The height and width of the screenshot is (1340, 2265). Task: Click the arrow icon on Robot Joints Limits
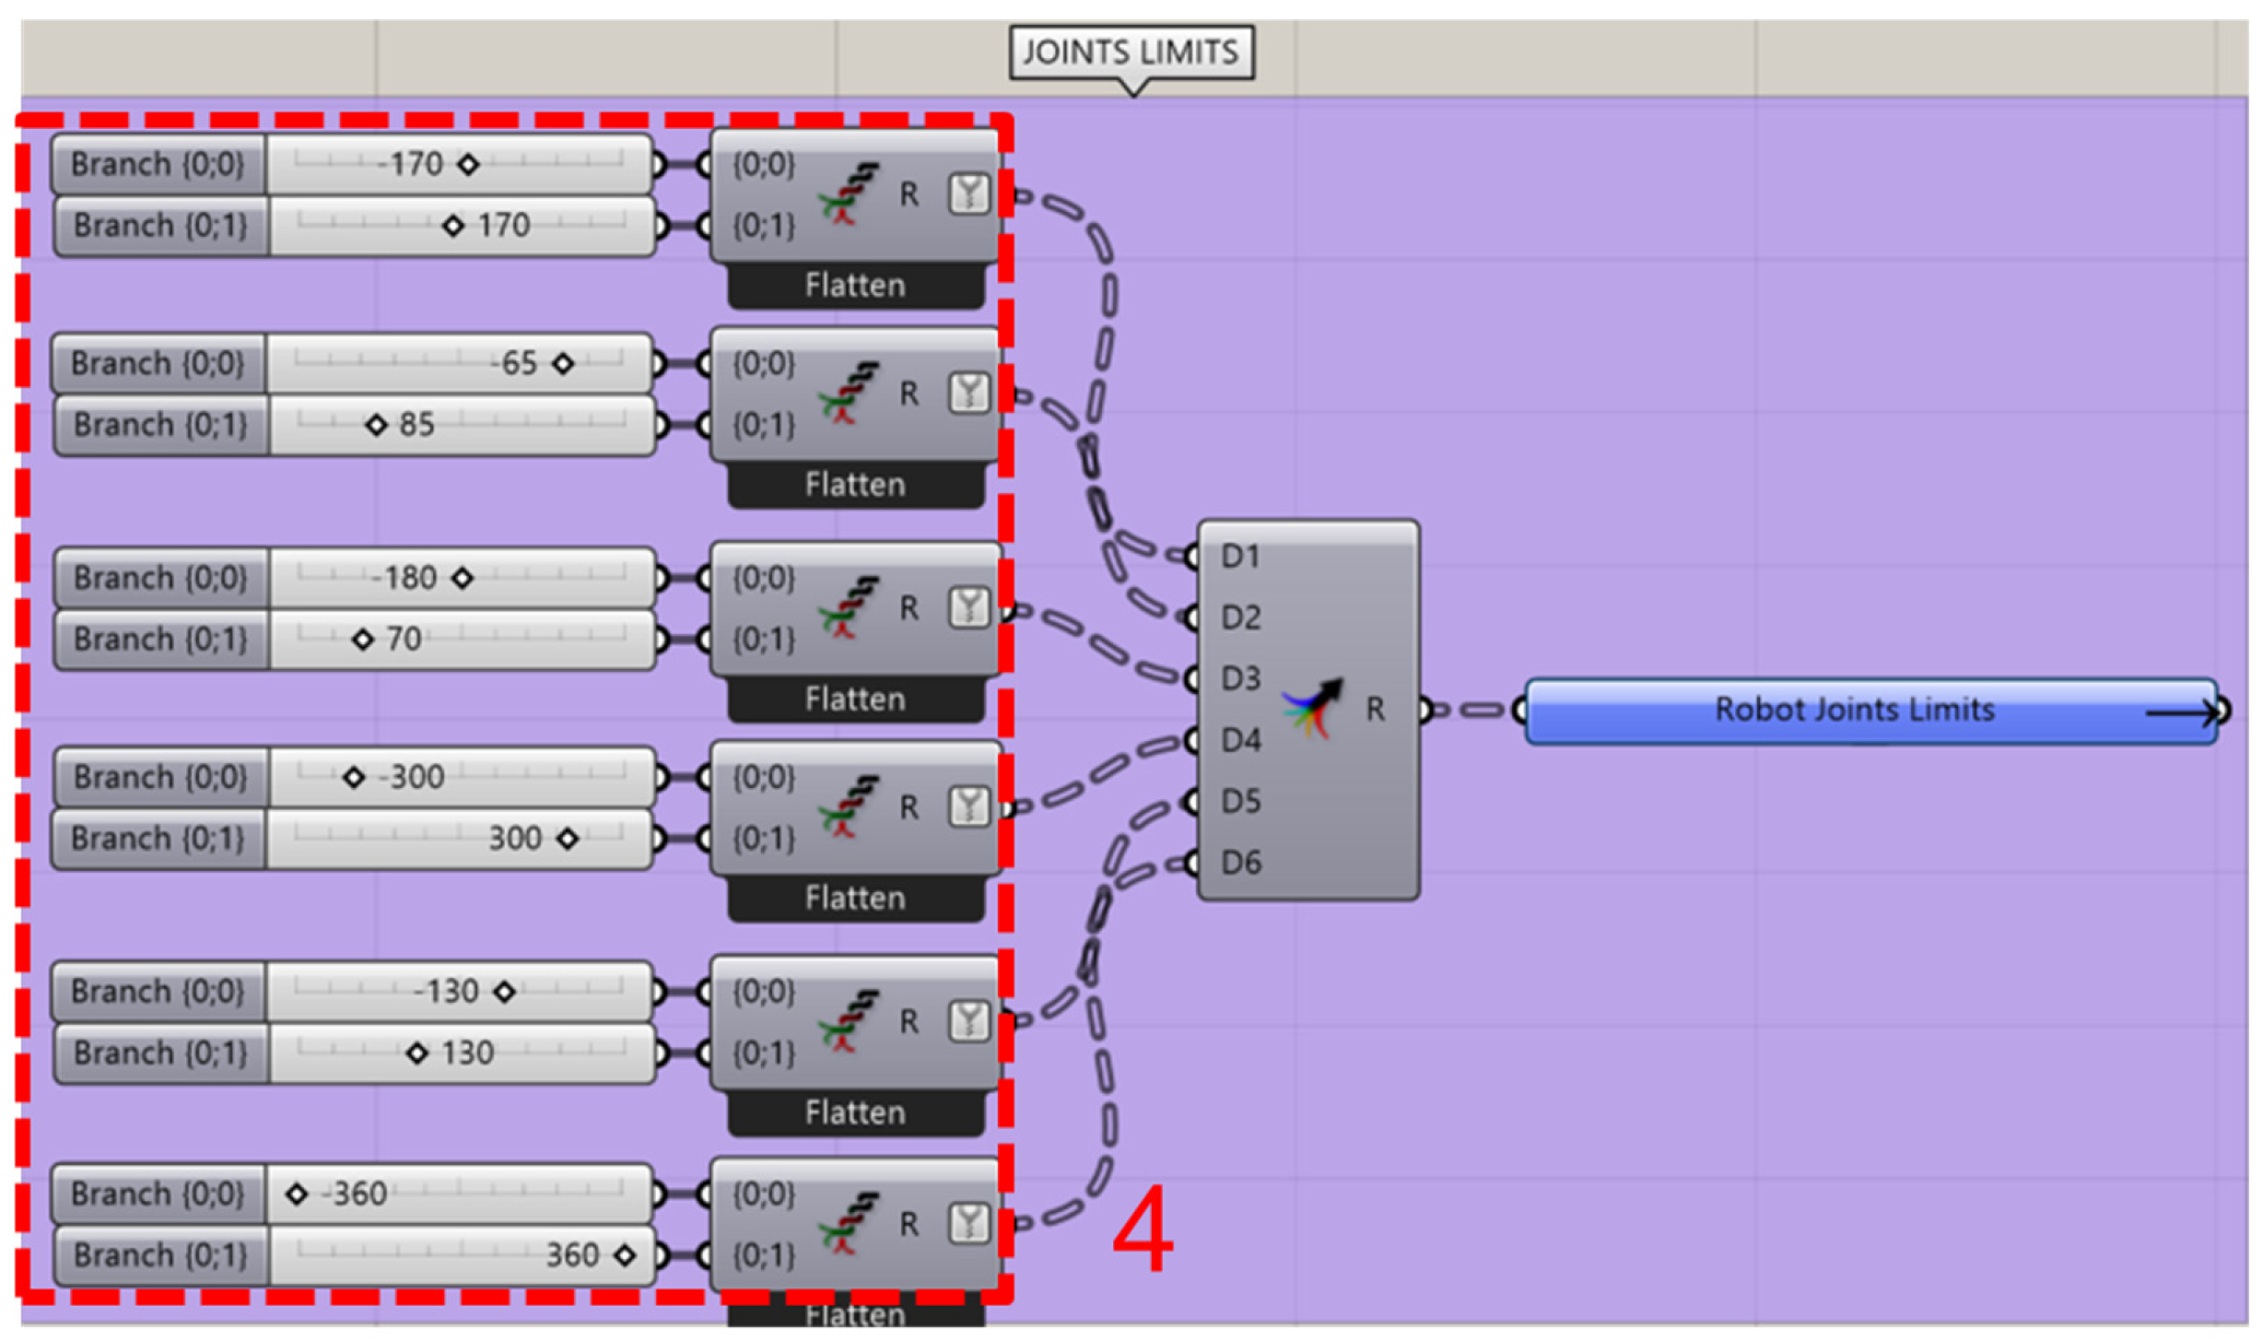tap(2180, 713)
